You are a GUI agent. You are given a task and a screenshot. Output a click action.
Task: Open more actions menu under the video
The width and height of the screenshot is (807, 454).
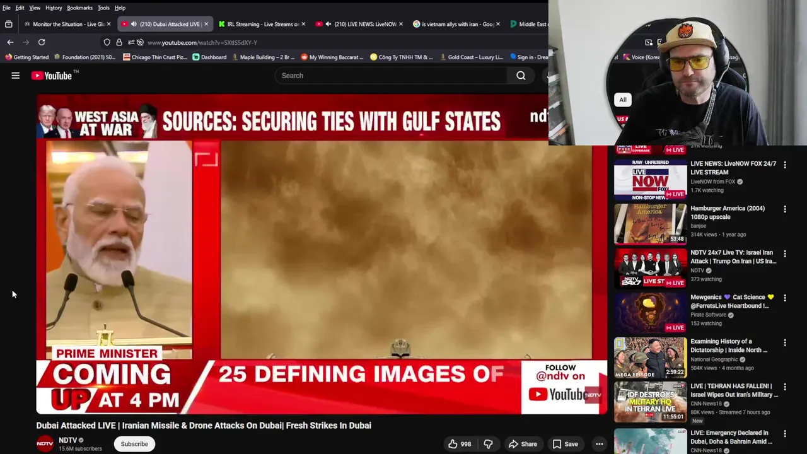[x=600, y=444]
